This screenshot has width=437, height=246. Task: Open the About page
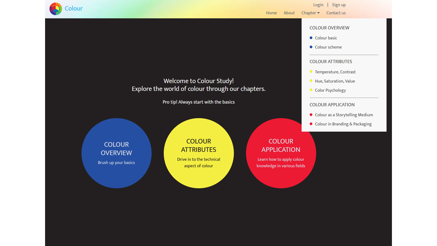click(289, 13)
